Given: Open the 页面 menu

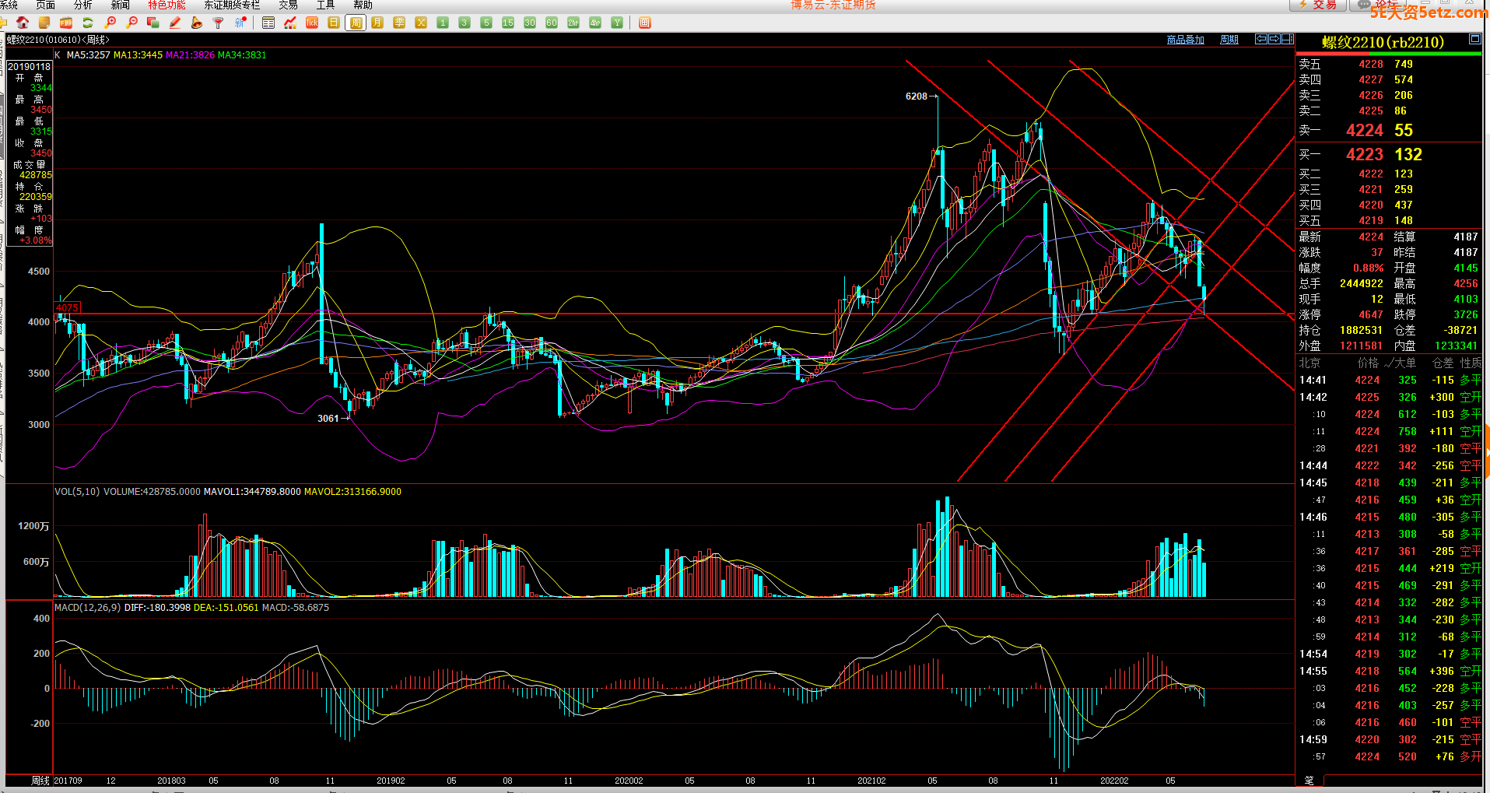Looking at the screenshot, I should [x=46, y=5].
